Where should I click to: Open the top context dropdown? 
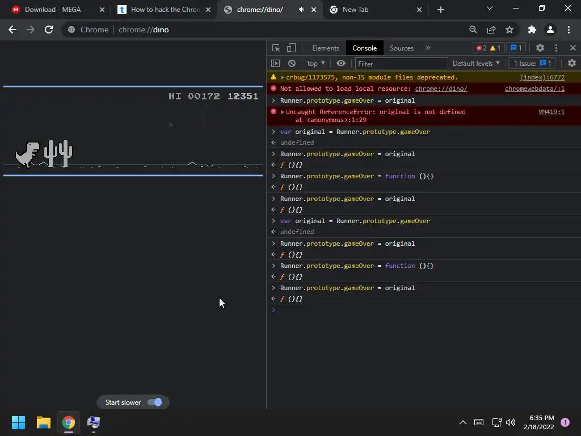click(315, 64)
